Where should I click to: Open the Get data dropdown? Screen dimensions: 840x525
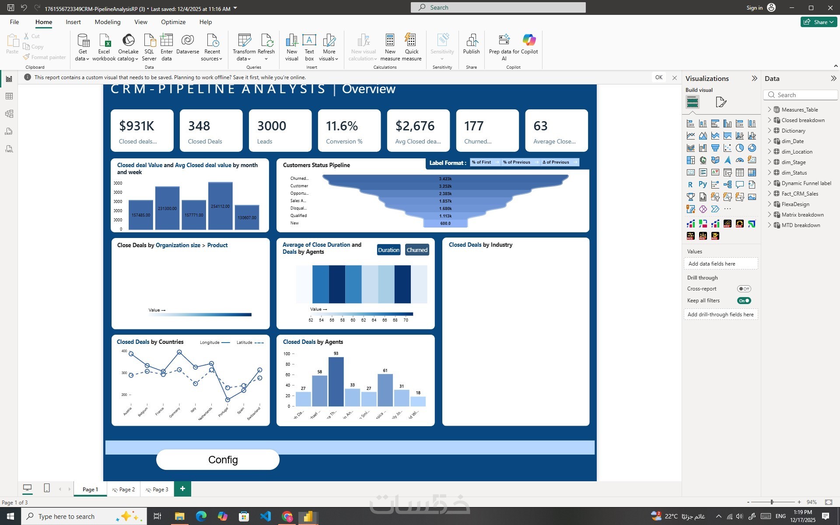82,58
